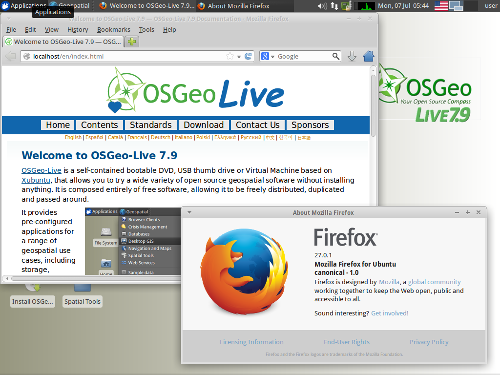Viewport: 500px width, 375px height.
Task: Click the network connection arrows icon
Action: pyautogui.click(x=334, y=6)
